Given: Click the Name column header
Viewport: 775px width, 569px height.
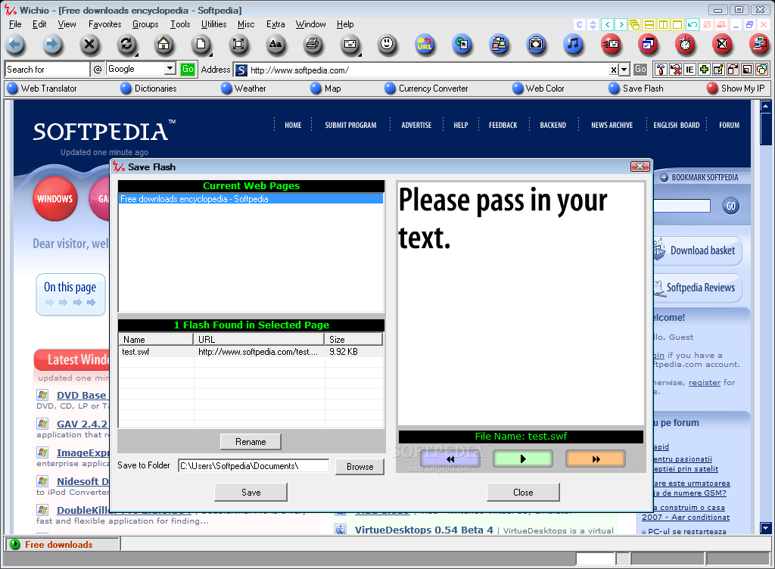Looking at the screenshot, I should (156, 339).
